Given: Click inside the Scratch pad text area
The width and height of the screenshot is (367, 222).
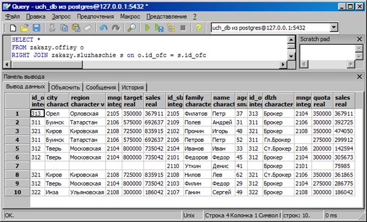Looking at the screenshot, I should (x=328, y=52).
